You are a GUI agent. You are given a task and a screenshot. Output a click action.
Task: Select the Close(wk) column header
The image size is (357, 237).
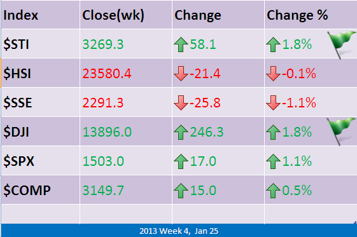126,15
